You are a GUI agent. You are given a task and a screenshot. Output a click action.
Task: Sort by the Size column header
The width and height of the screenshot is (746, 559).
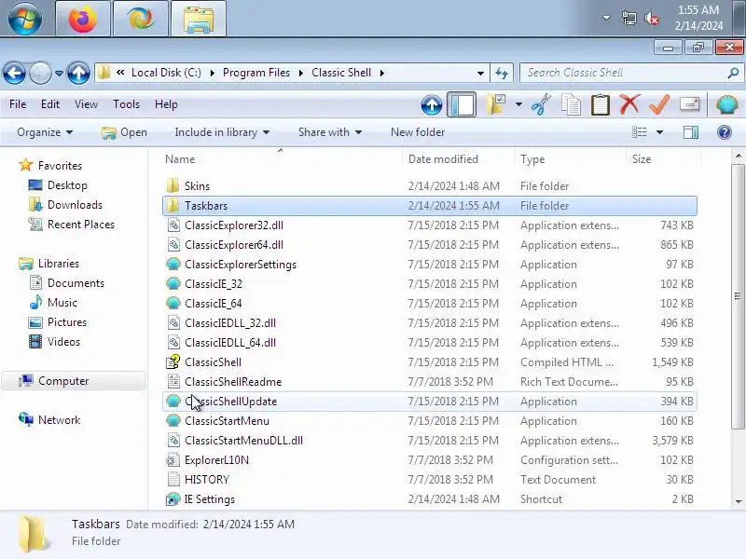click(663, 159)
